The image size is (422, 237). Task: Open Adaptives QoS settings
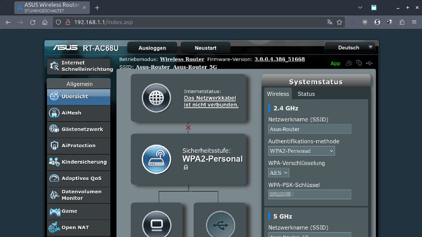(x=54, y=178)
